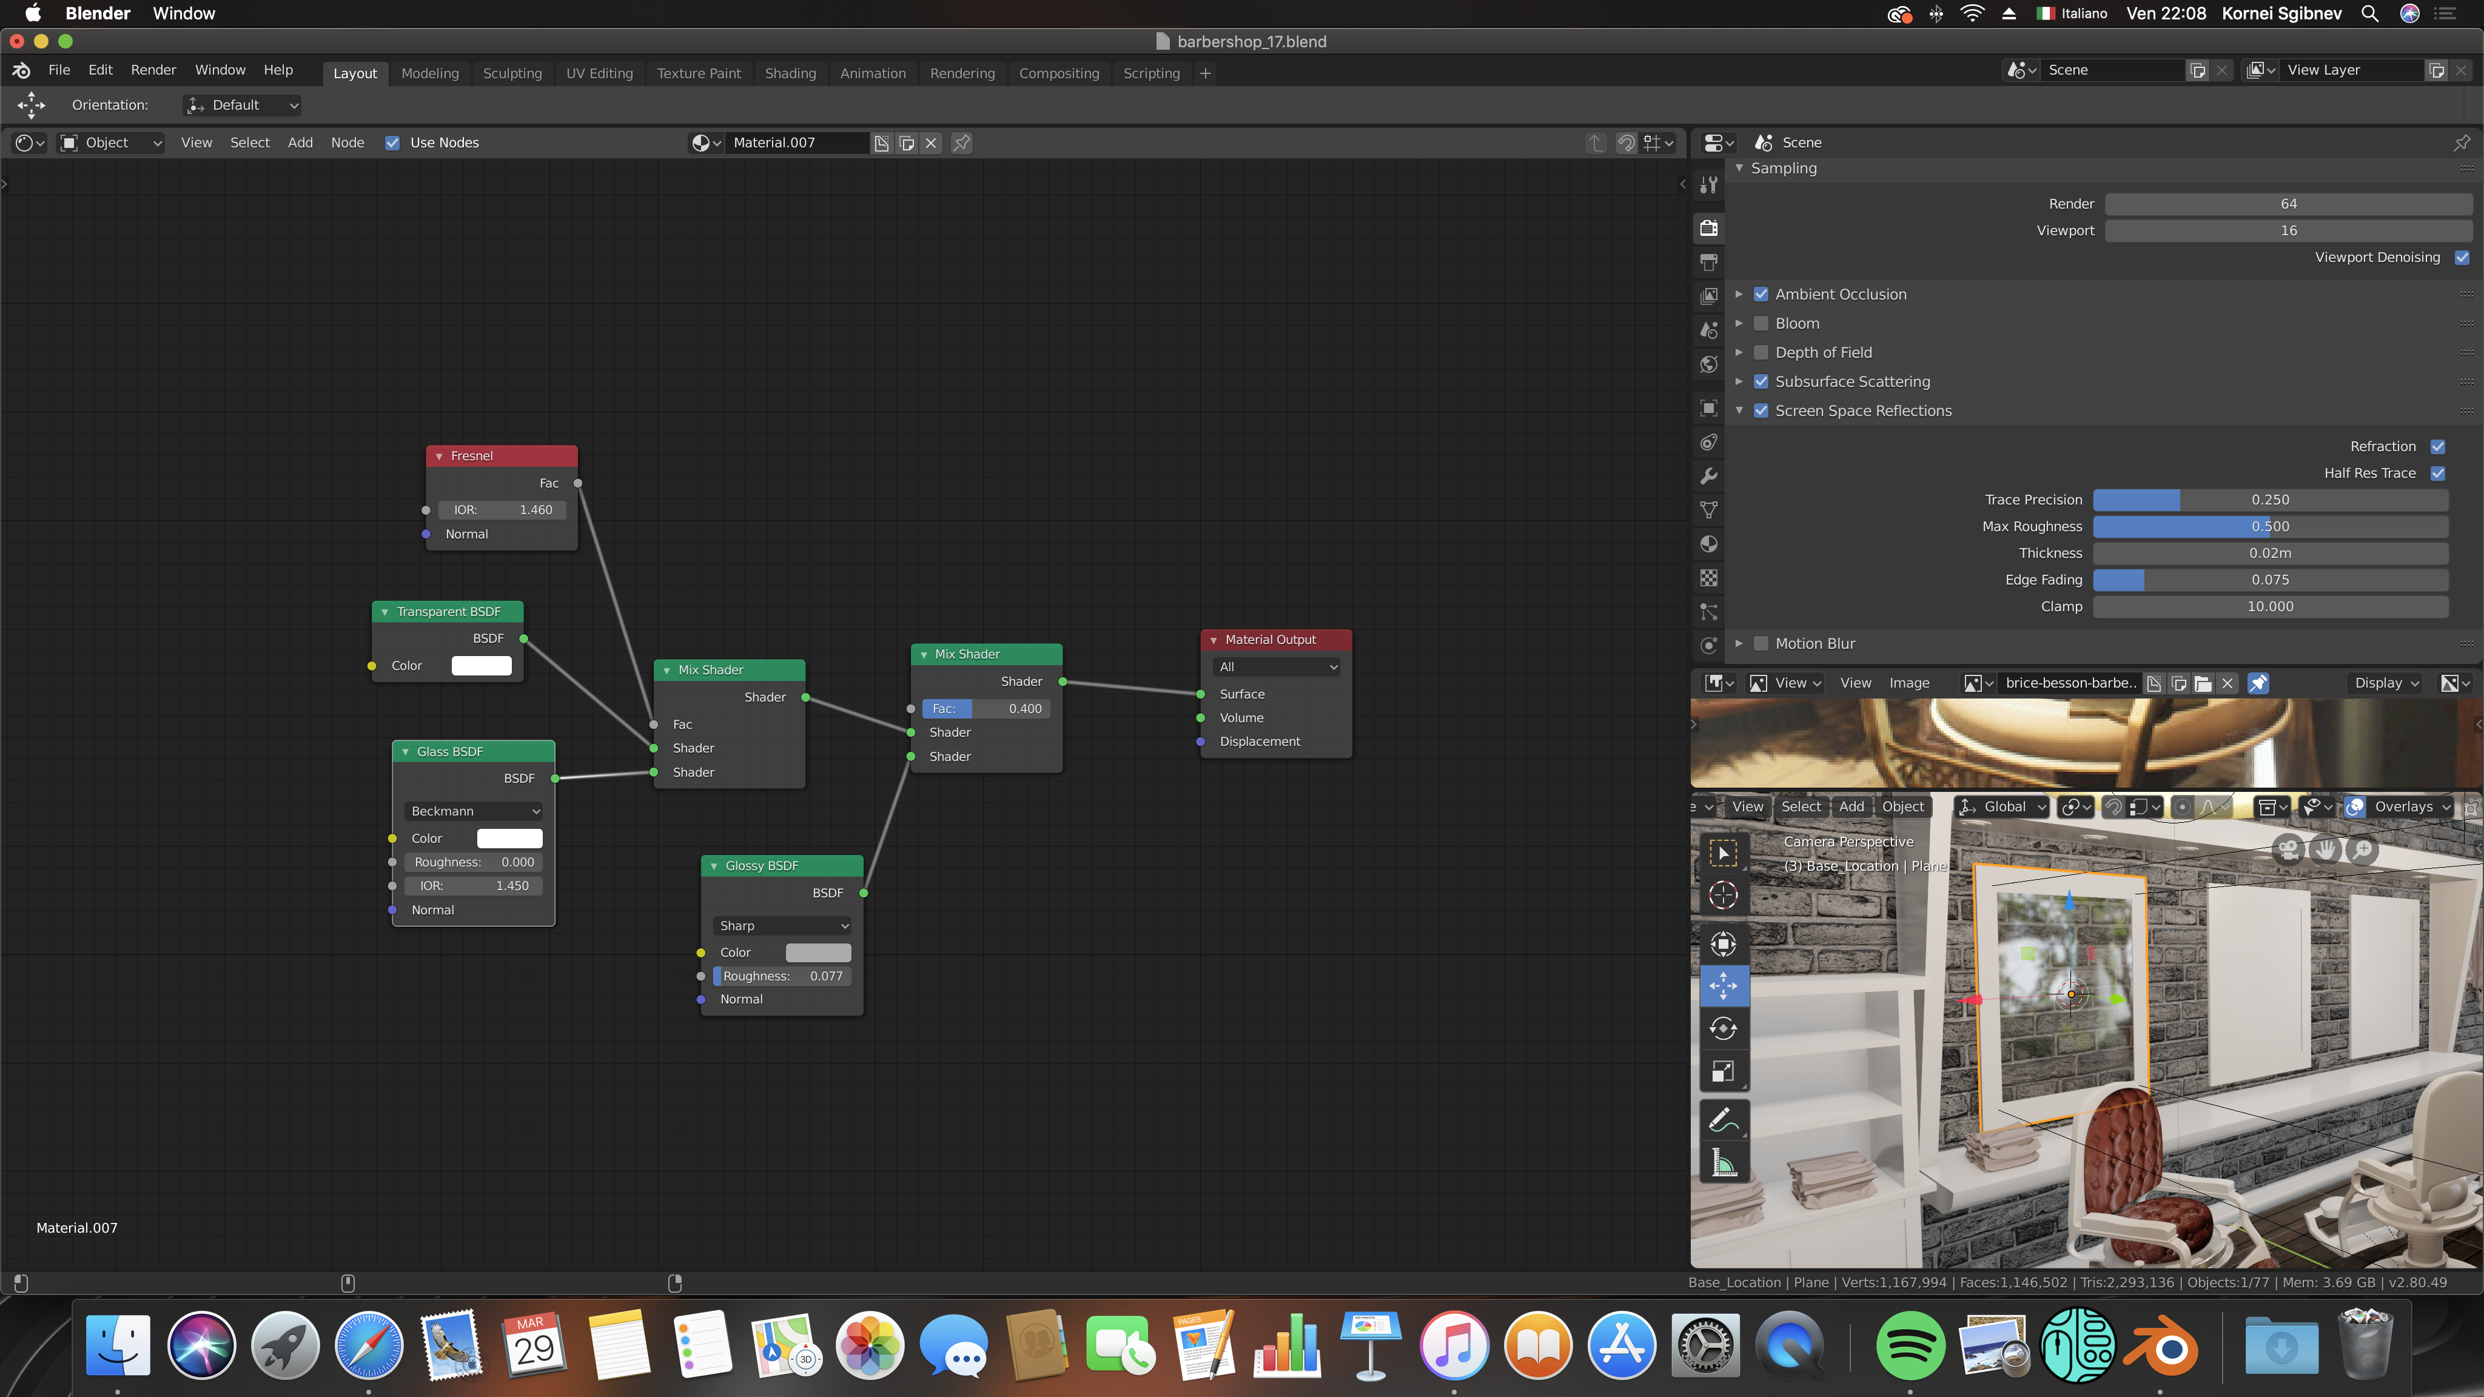Click the Render samples field showing 64
This screenshot has width=2484, height=1397.
point(2288,204)
